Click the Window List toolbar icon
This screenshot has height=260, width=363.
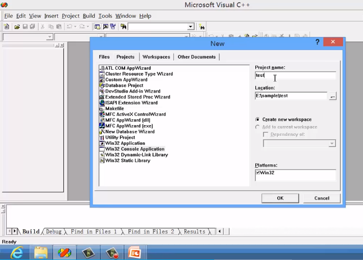click(x=113, y=26)
